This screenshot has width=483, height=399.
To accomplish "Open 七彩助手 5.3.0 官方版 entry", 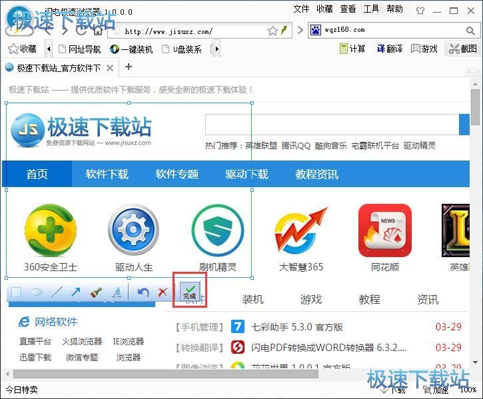I will tap(297, 326).
